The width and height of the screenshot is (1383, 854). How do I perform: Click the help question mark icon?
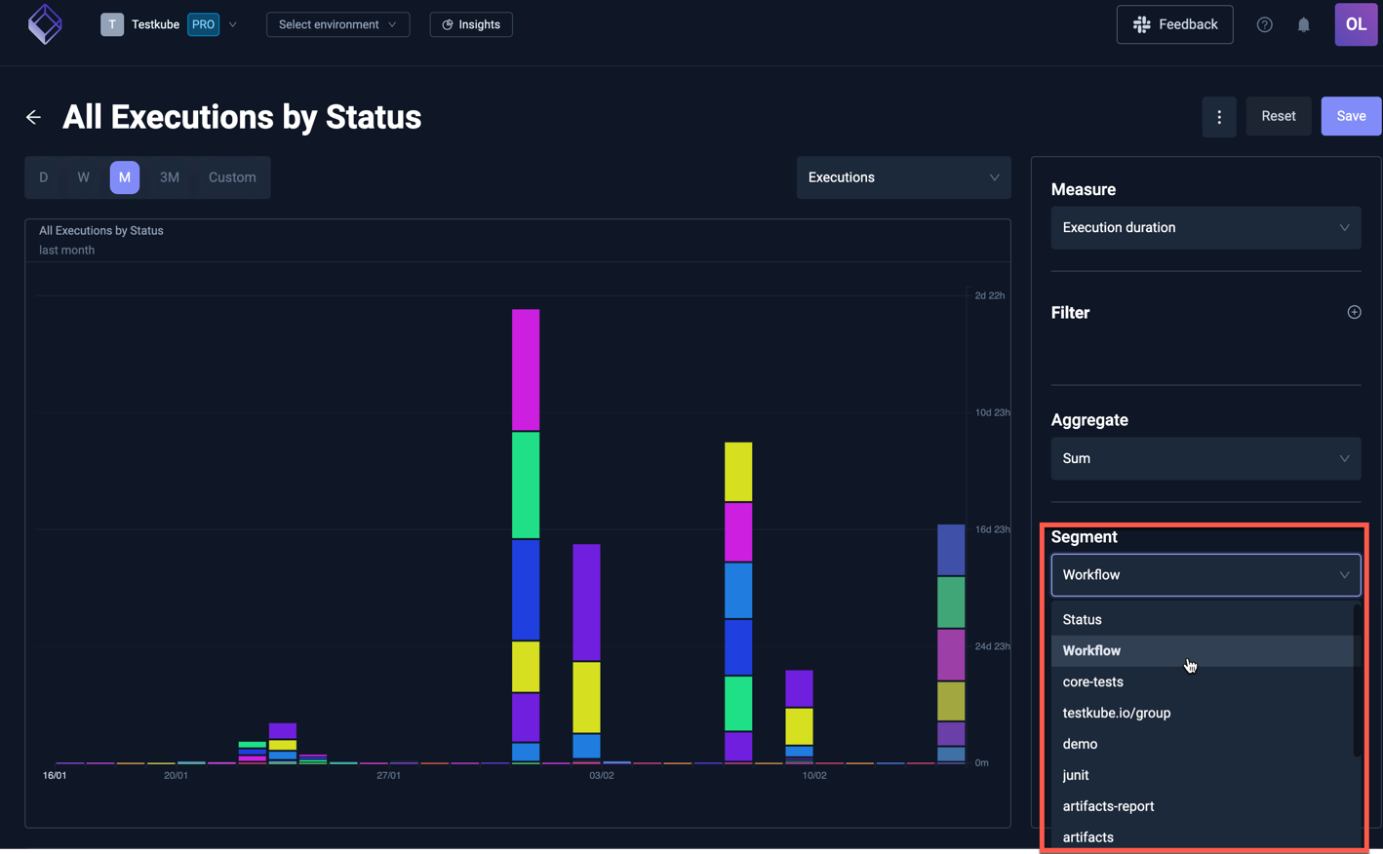pos(1264,24)
